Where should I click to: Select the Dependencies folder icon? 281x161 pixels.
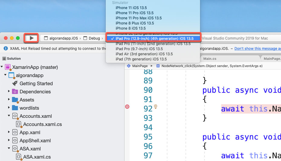tap(15, 92)
